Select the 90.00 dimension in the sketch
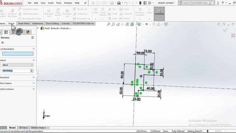Image resolution: width=236 pixels, height=133 pixels. pos(122,75)
